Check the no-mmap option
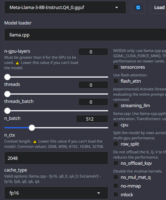Image resolution: width=166 pixels, height=200 pixels. [x=116, y=186]
